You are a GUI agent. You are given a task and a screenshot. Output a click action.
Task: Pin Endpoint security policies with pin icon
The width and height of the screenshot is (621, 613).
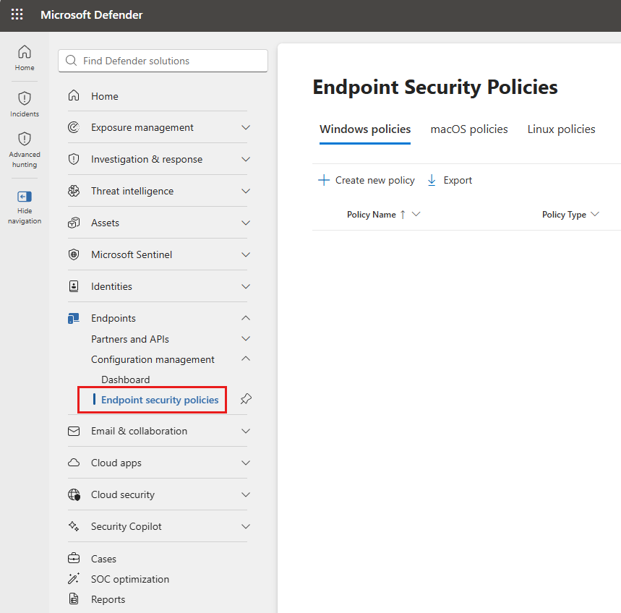point(246,399)
